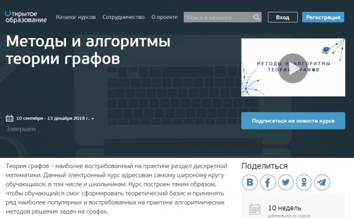Click Подписаться на новости курса button
The image size is (354, 218).
click(x=293, y=120)
